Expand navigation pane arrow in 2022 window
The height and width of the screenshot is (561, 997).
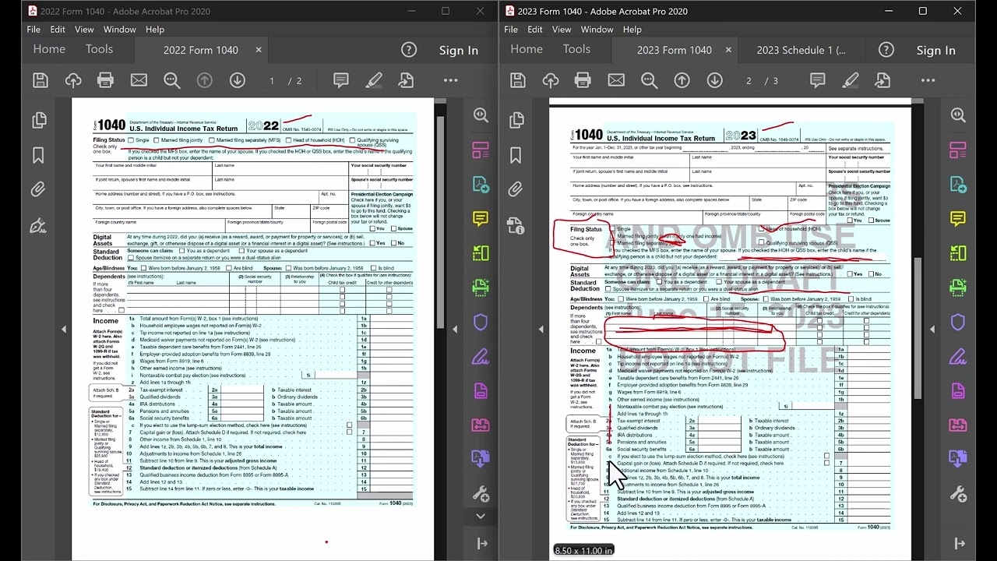pos(64,329)
